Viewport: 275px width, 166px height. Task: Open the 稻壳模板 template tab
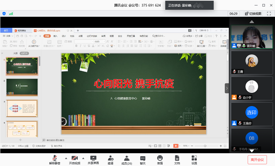(x=22, y=30)
